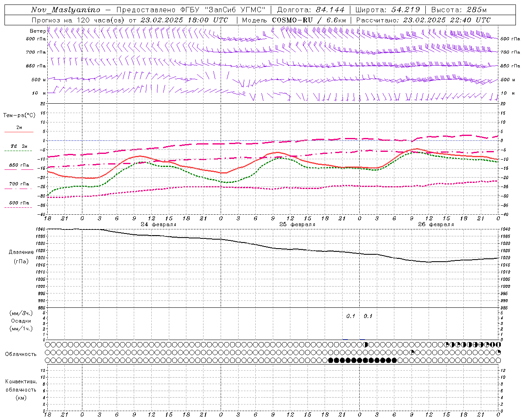This screenshot has width=522, height=418.
Task: Click the Давление panel label
Action: tap(21, 252)
